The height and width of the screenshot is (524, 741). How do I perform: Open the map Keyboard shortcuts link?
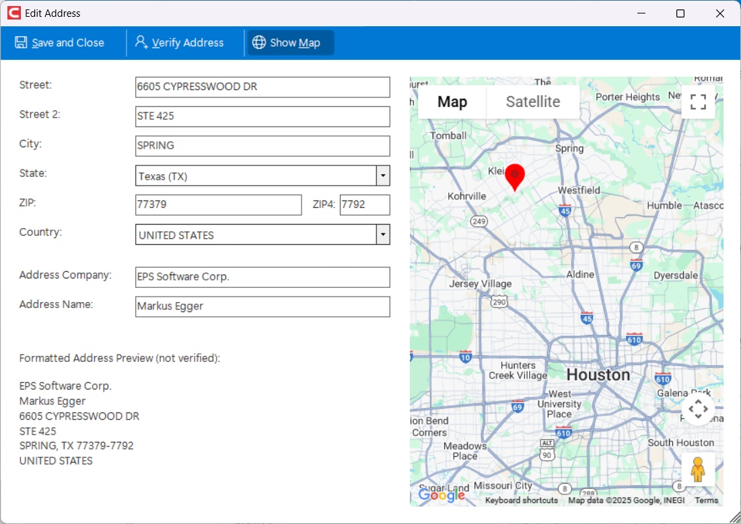[x=521, y=500]
